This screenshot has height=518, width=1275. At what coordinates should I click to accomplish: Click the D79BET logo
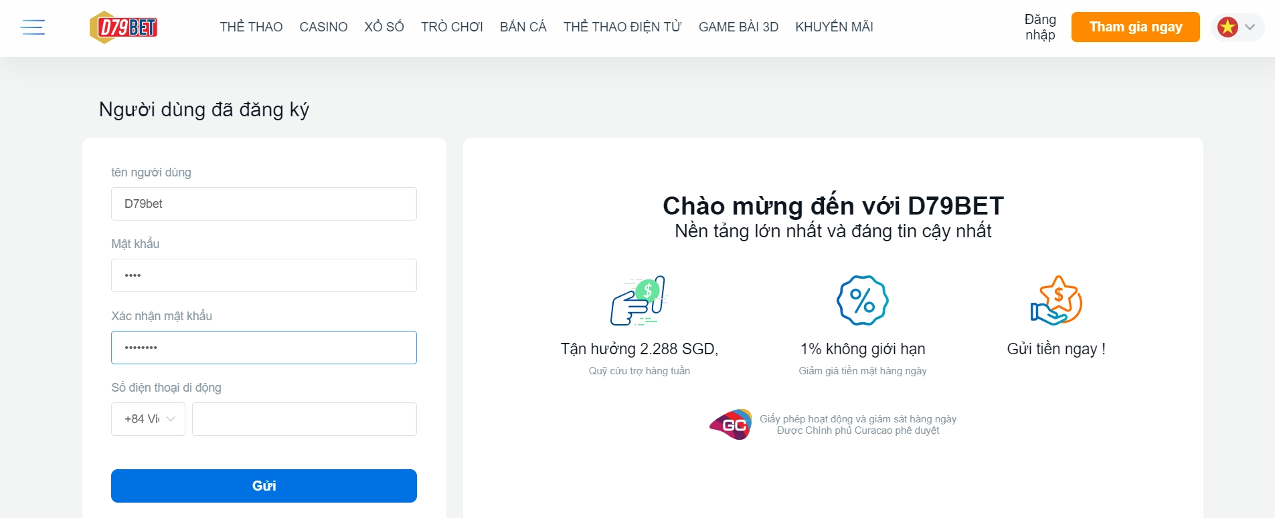coord(123,27)
